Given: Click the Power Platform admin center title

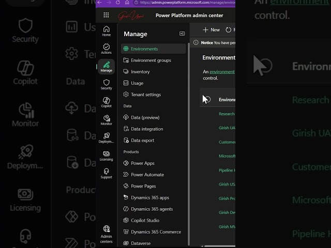Looking at the screenshot, I should [189, 16].
